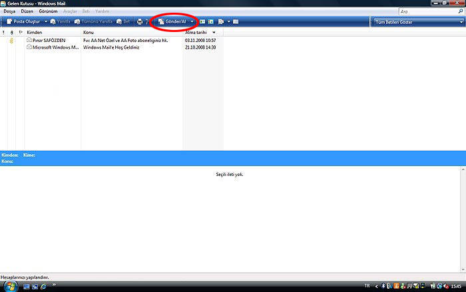Click the Switch Between Windows quick launch icon
This screenshot has height=292, width=466.
coord(35,287)
